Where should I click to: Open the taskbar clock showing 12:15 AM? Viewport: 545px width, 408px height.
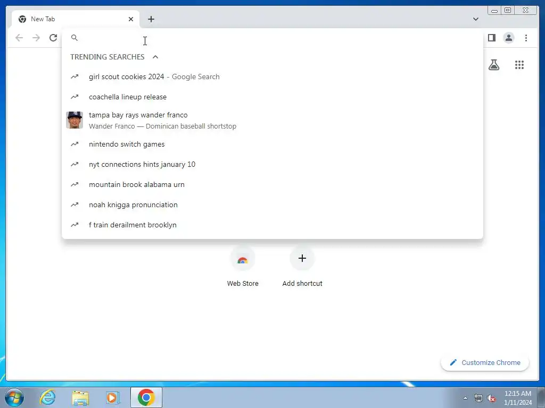[x=517, y=398]
